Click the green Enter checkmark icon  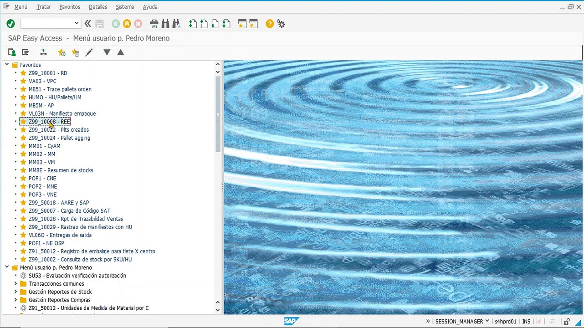pyautogui.click(x=10, y=24)
